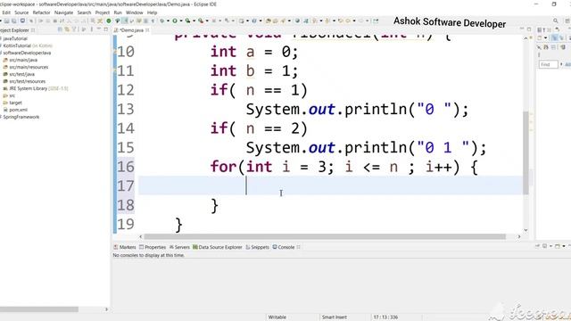Select the javaTutorial project

[x=14, y=38]
